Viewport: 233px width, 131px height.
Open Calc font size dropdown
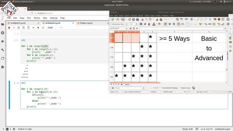[136, 24]
